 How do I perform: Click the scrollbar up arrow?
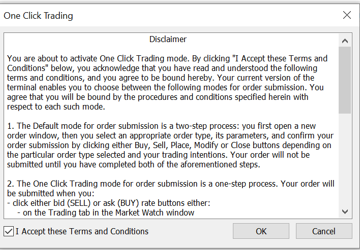(x=345, y=41)
